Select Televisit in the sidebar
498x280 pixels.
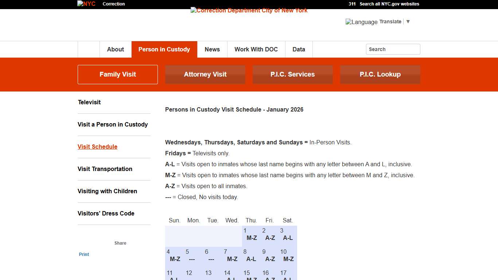(x=89, y=102)
